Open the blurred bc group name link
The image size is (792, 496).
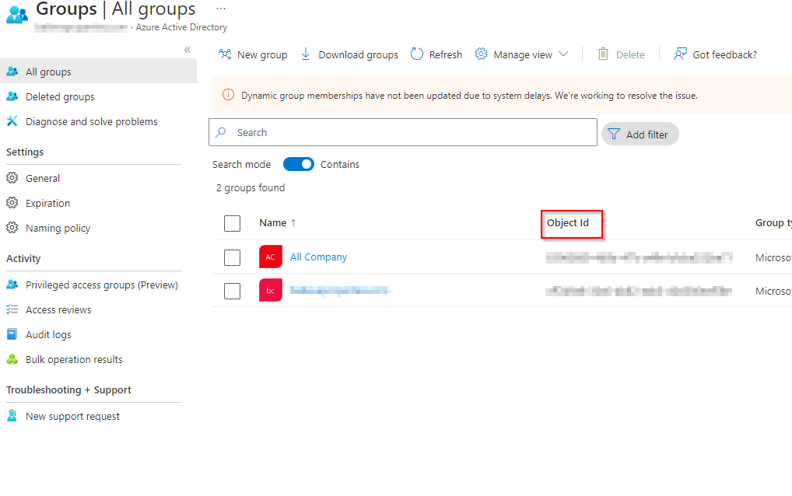coord(340,290)
